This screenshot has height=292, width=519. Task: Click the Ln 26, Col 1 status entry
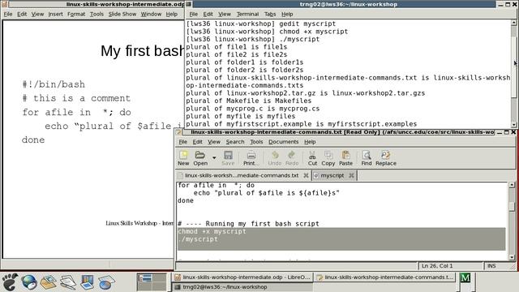[437, 266]
